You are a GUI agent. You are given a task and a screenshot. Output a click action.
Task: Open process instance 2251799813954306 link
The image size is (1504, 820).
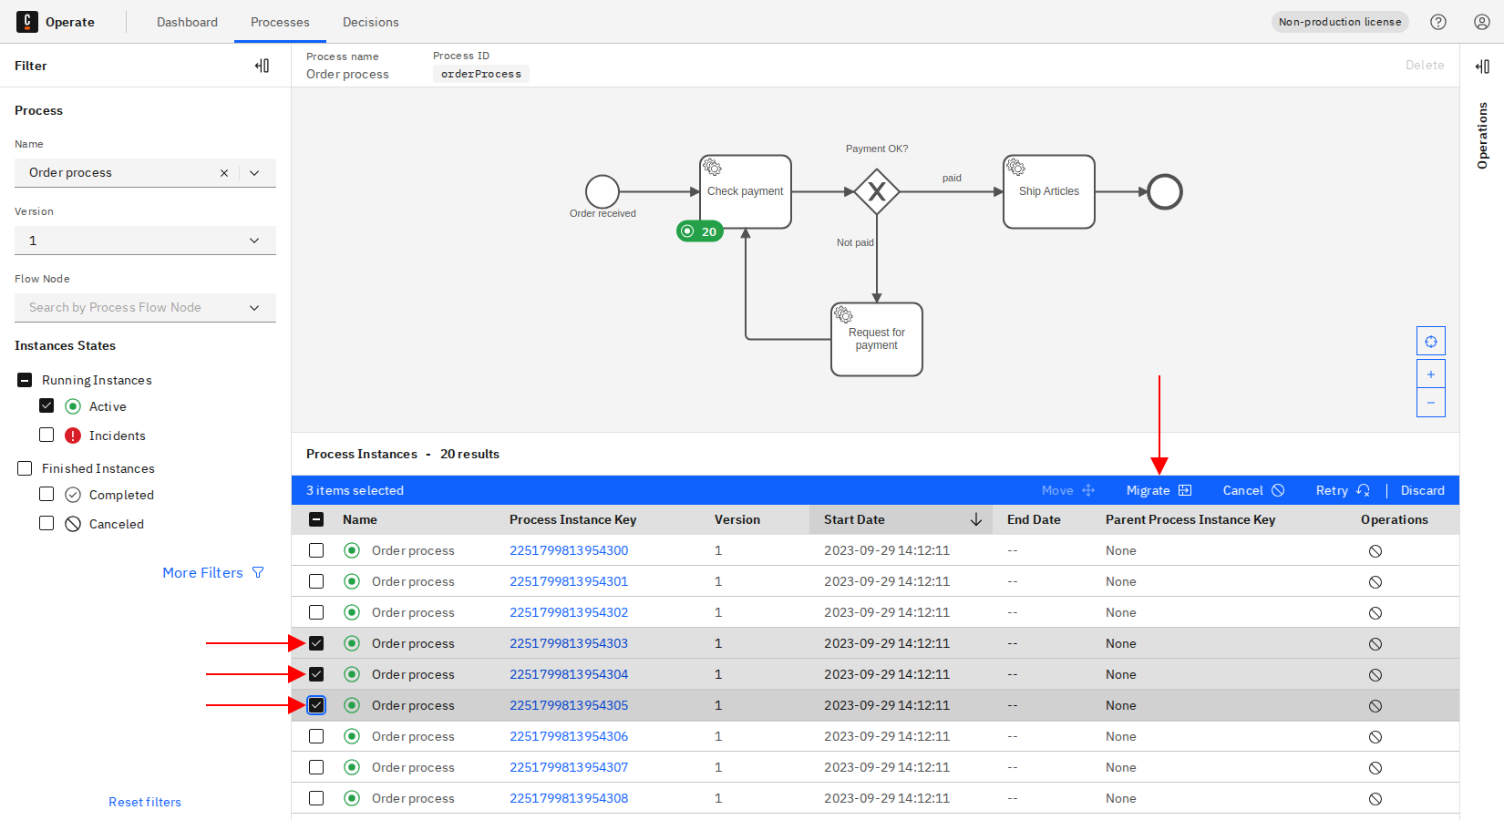(x=569, y=736)
